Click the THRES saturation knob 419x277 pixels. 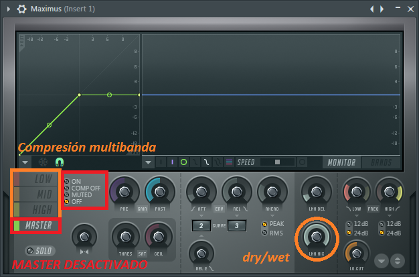[x=126, y=237]
